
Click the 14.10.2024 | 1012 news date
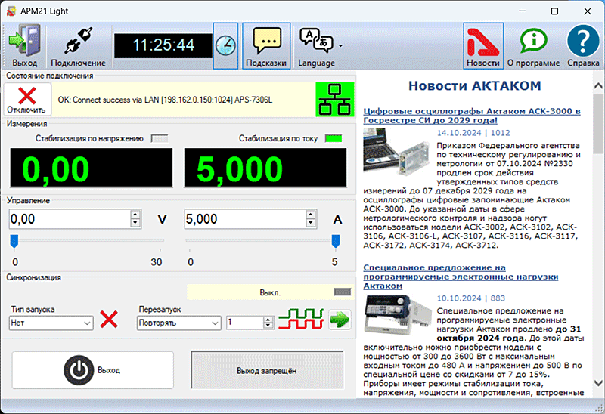click(x=473, y=133)
